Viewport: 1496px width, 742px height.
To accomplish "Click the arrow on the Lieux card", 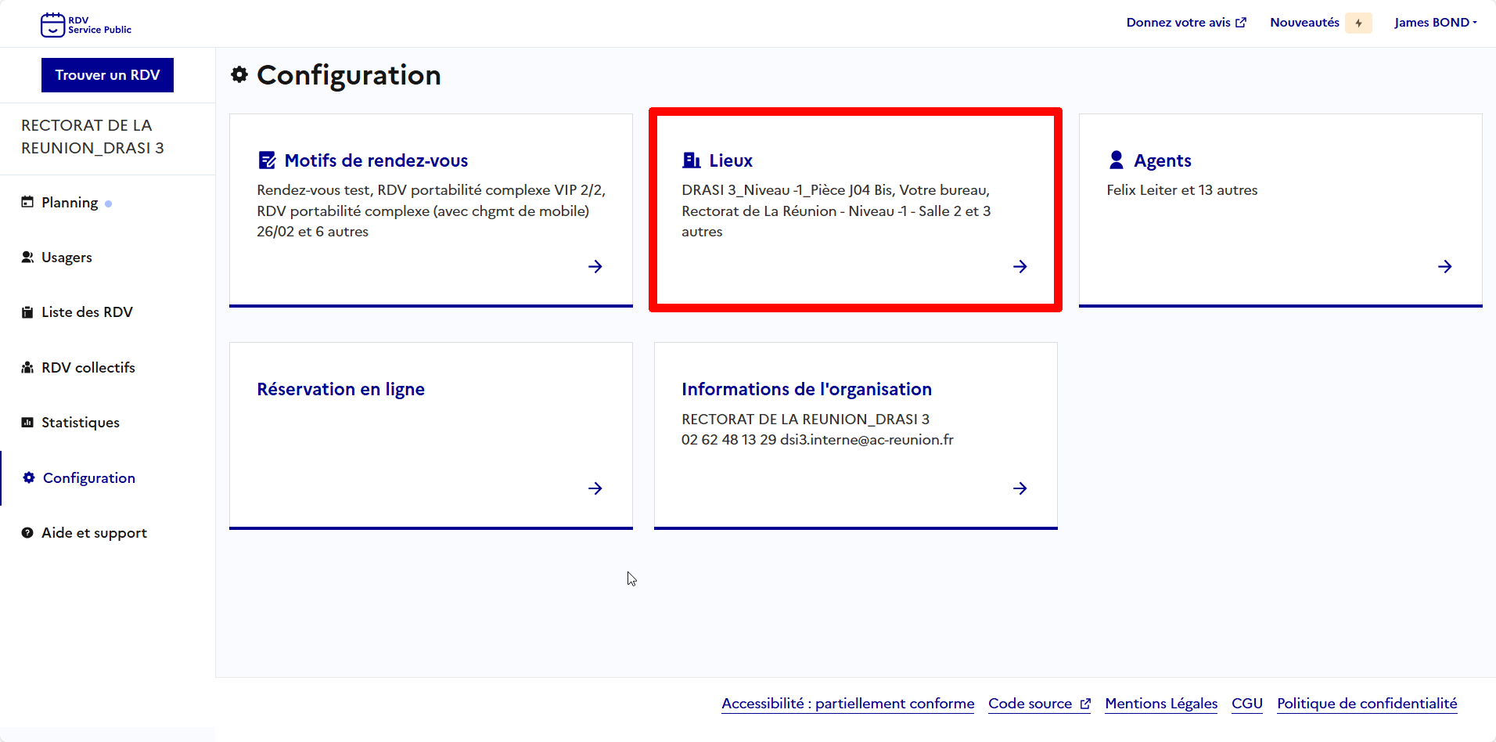I will click(x=1020, y=266).
